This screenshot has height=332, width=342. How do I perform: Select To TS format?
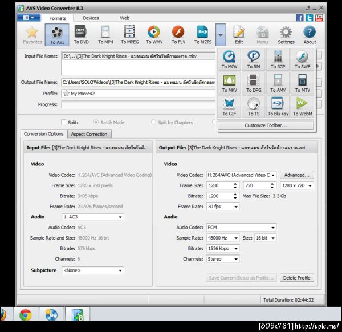click(x=254, y=107)
